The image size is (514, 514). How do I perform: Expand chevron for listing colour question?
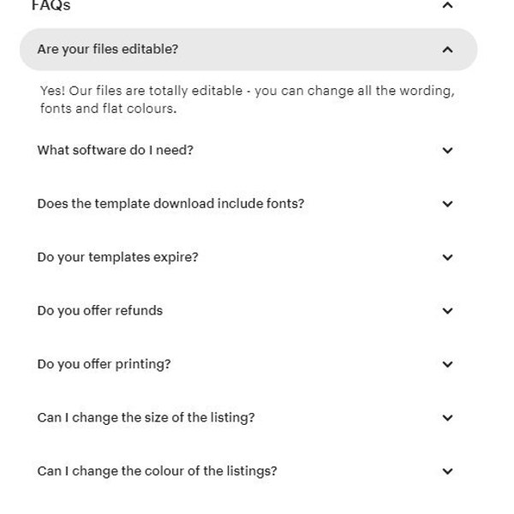(447, 471)
